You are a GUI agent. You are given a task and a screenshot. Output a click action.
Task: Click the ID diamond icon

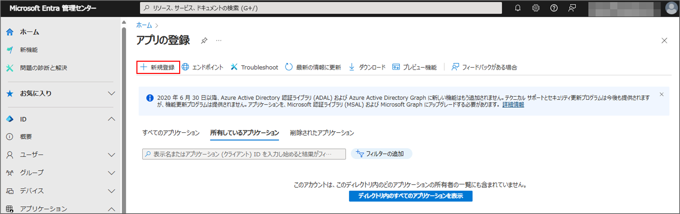[x=10, y=119]
